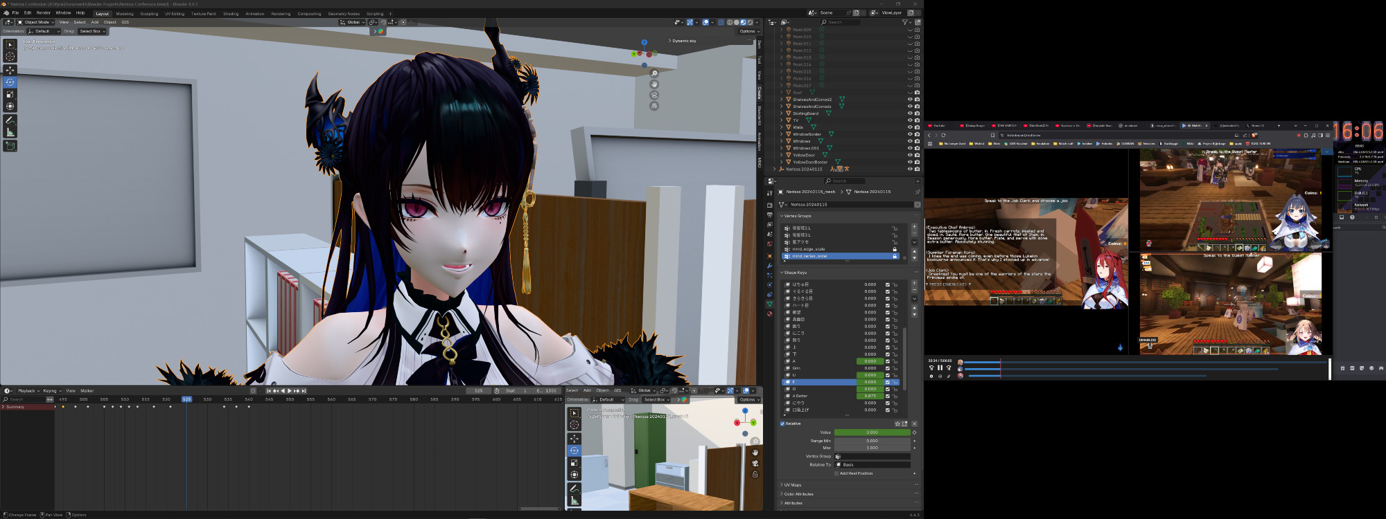Switch to the Shading workspace tab
1386x519 pixels.
231,14
